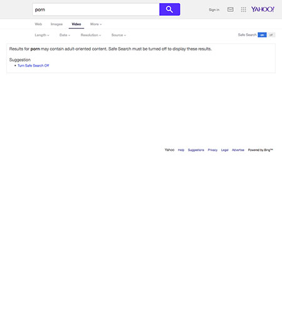Switch to the Web tab
This screenshot has height=314, width=282.
coord(38,24)
